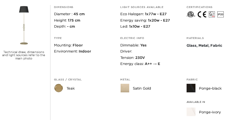The height and width of the screenshot is (120, 229).
Task: Click the technical draw caption text
Action: click(x=24, y=55)
